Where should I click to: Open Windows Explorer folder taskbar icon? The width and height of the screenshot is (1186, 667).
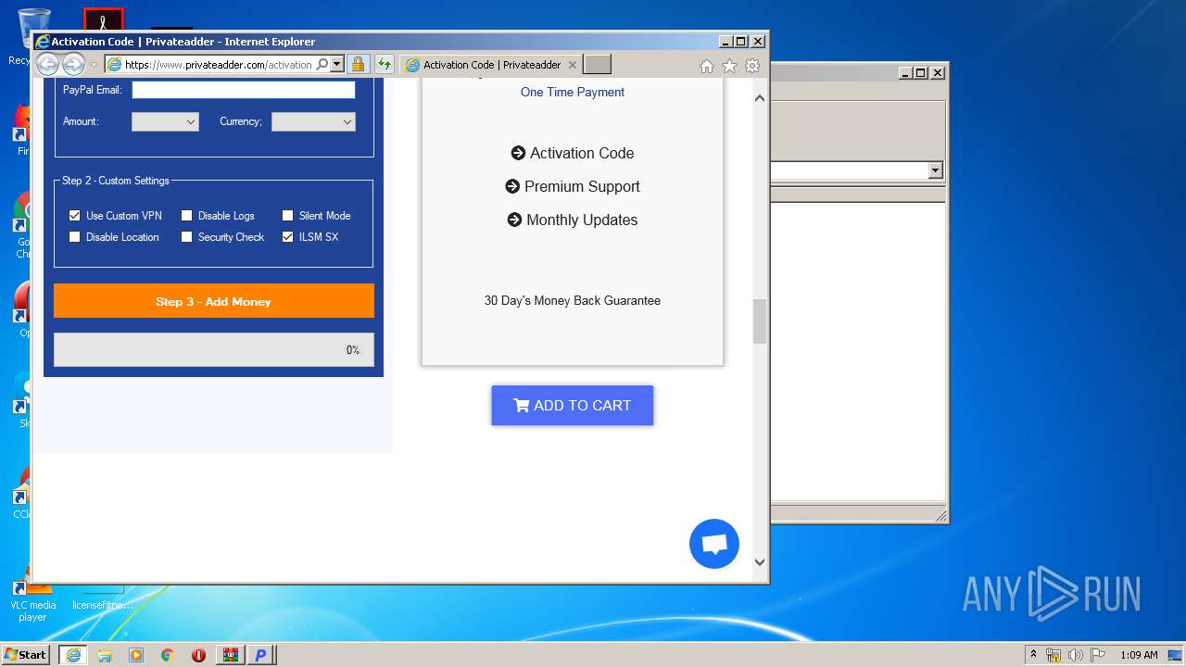click(105, 655)
